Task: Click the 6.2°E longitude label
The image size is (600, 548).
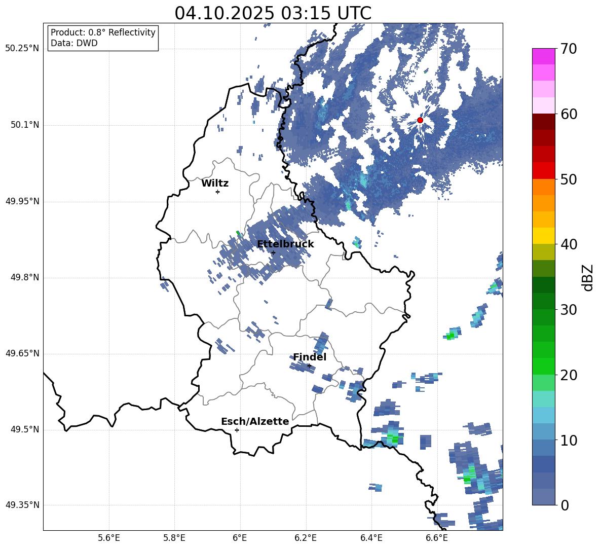Action: coord(306,538)
